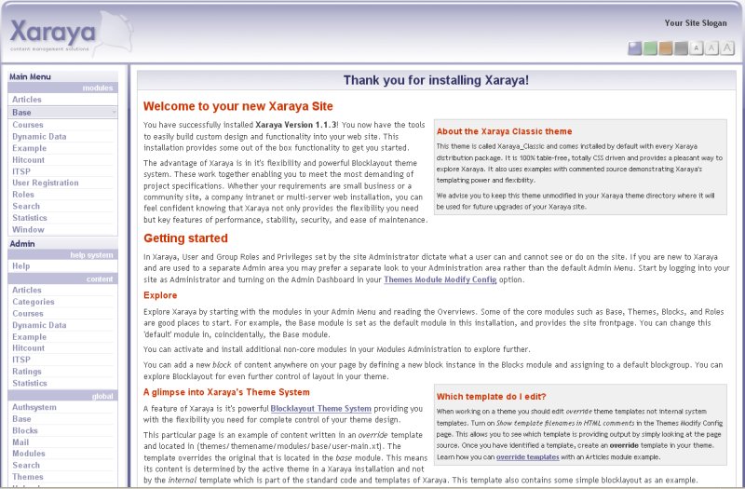Switch to the blue/purple color scheme swatch
This screenshot has width=745, height=489.
coord(635,48)
